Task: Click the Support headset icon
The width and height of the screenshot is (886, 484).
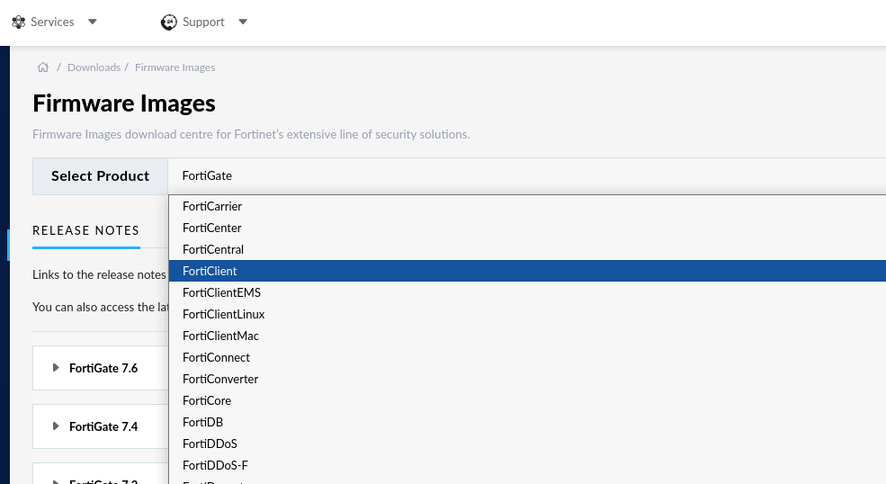Action: (168, 22)
